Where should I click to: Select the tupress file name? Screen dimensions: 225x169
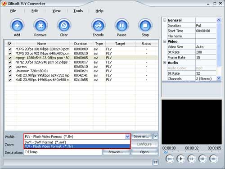[x=21, y=67]
